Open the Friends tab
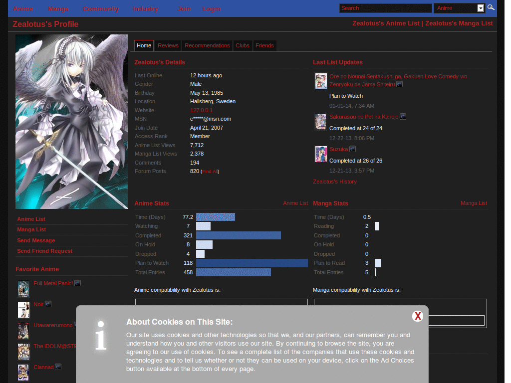 264,45
